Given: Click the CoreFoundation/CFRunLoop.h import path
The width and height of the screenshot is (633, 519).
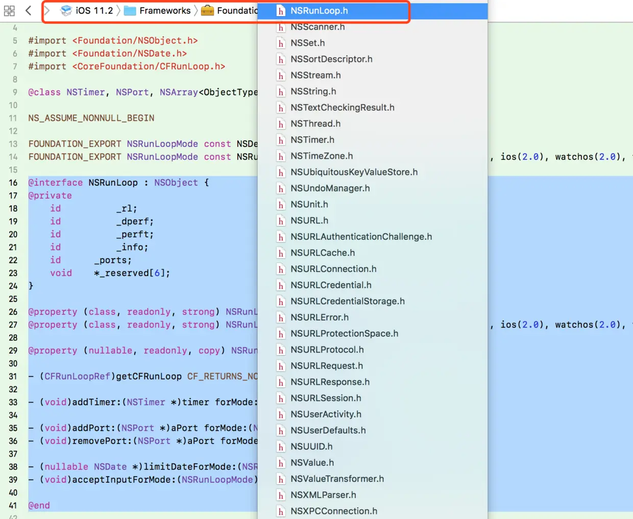Looking at the screenshot, I should coord(149,66).
